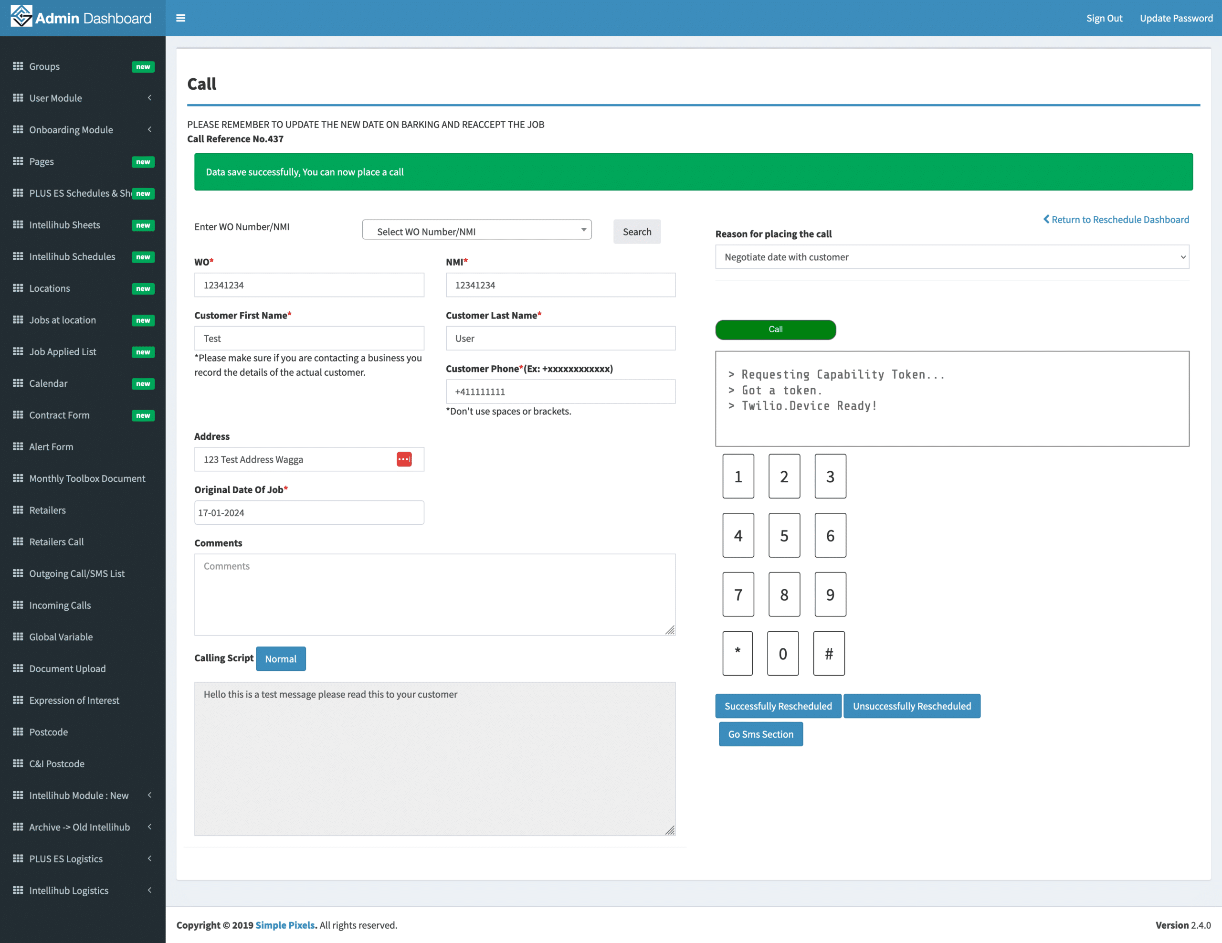Open the Select WO Number/NMI dropdown

(x=476, y=230)
